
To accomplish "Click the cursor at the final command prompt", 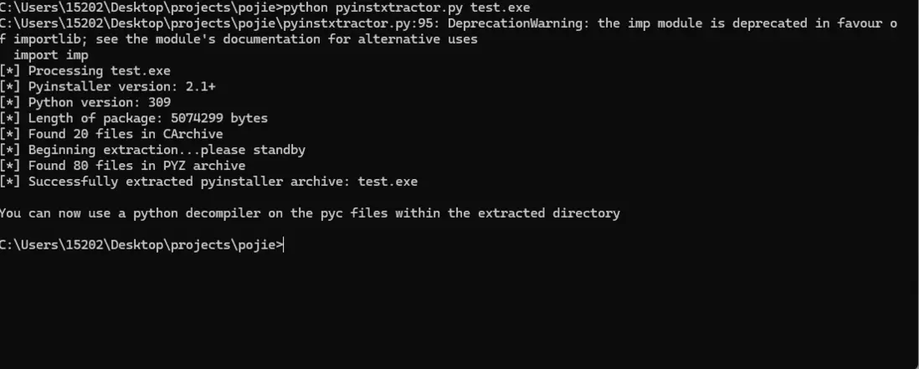I will [285, 245].
